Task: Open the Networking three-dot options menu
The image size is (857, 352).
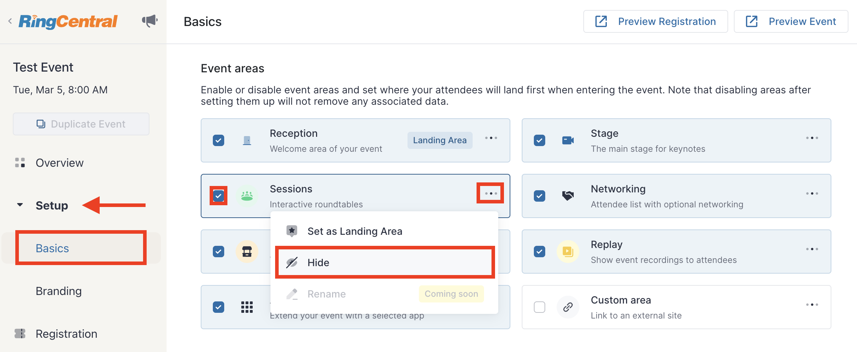Action: [812, 193]
